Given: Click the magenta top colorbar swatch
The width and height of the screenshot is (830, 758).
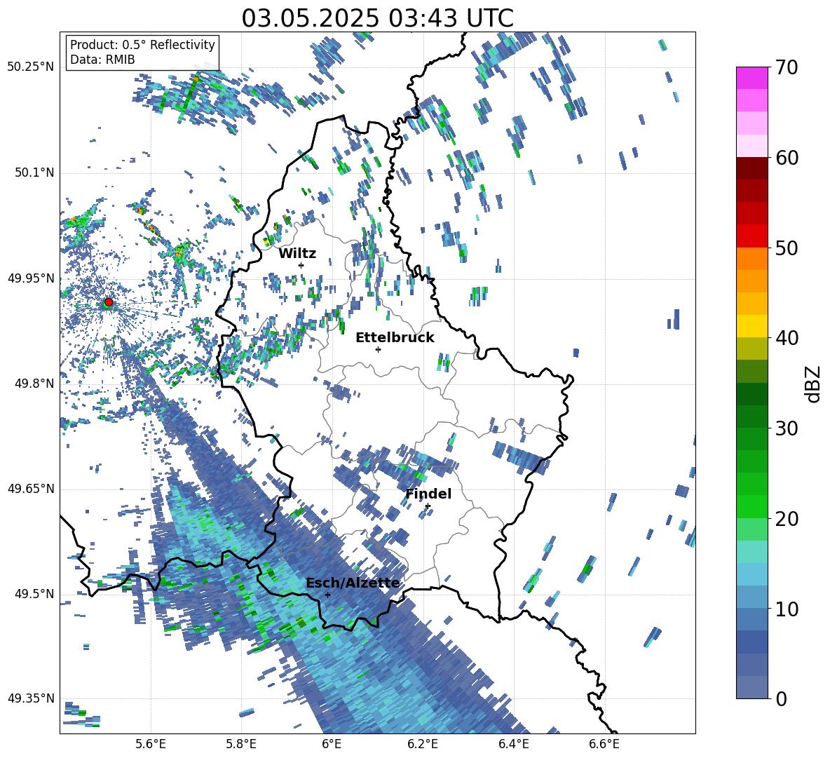Looking at the screenshot, I should coord(752,78).
